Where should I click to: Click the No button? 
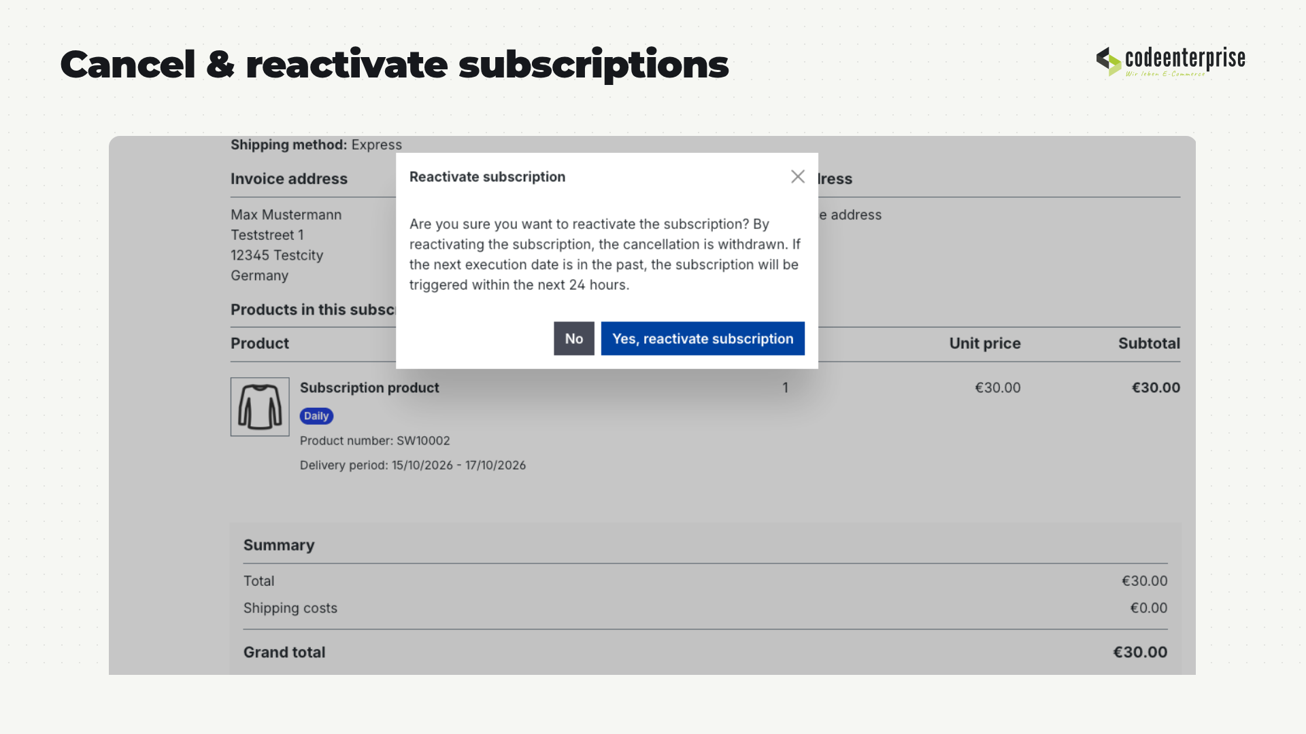[x=574, y=338]
